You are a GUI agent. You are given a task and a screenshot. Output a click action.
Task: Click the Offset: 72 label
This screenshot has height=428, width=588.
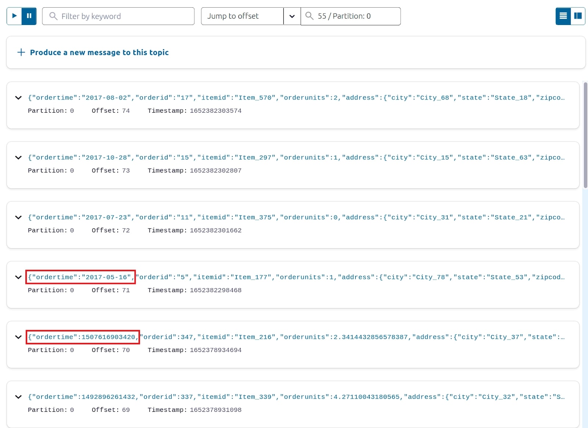click(x=111, y=231)
